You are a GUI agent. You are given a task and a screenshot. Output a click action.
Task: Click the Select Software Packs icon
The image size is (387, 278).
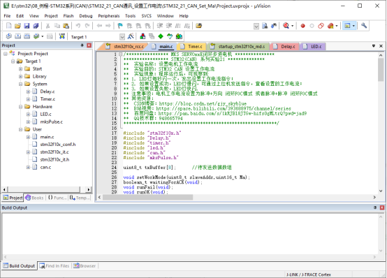pos(170,36)
